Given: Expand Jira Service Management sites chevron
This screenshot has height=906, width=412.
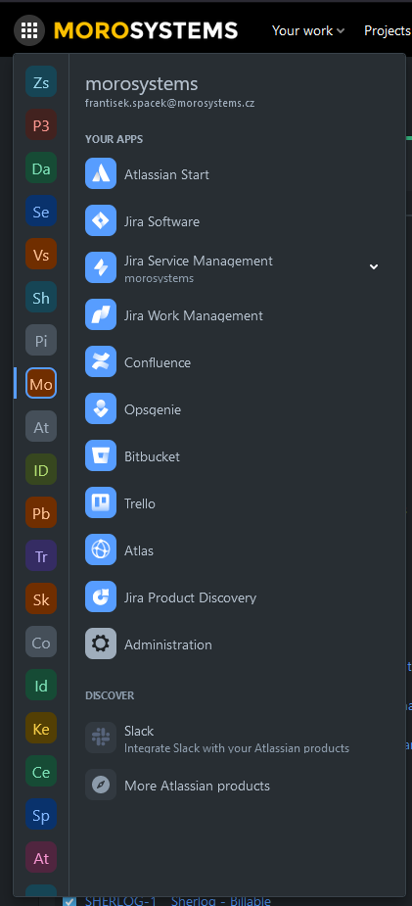Looking at the screenshot, I should (374, 267).
